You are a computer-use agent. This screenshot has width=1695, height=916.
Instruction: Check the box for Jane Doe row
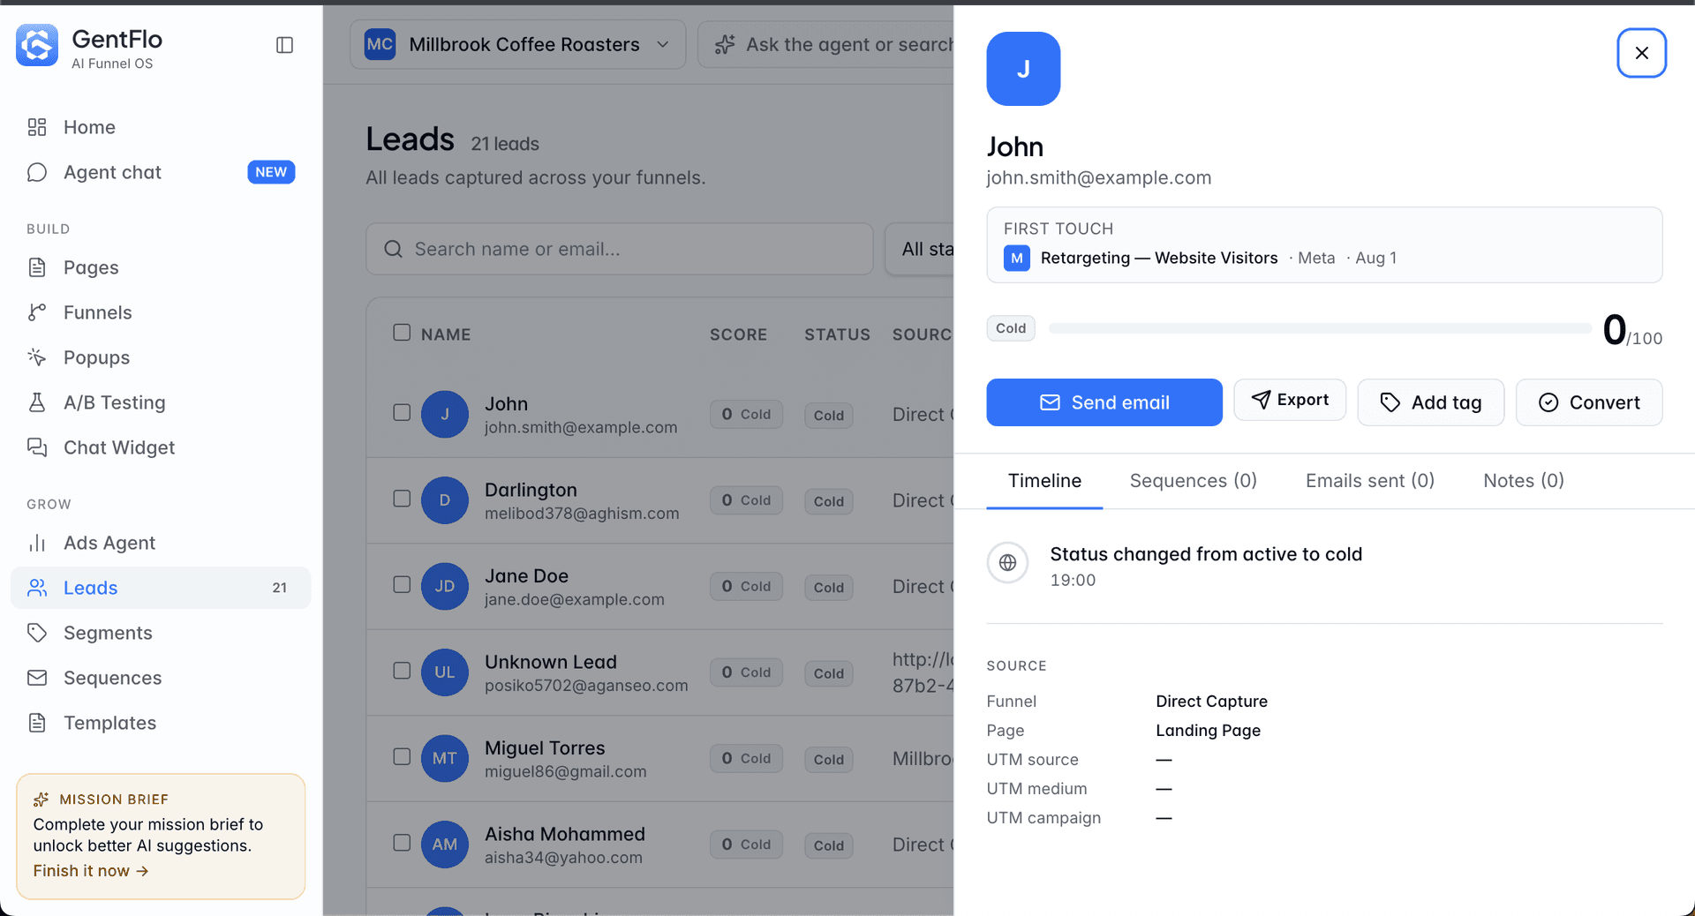pos(402,585)
